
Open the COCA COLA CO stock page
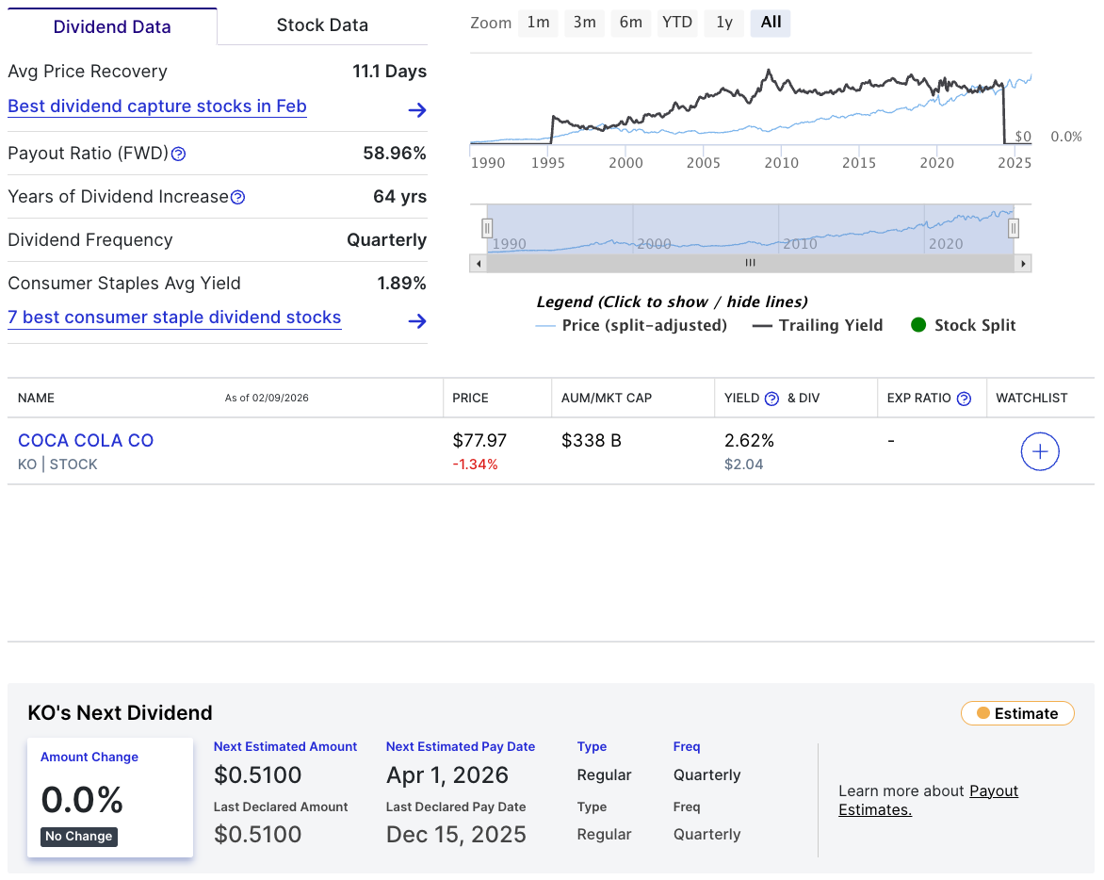(x=86, y=440)
